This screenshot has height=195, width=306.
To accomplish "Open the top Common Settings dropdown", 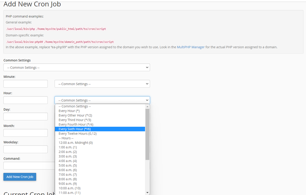I will [x=76, y=67].
